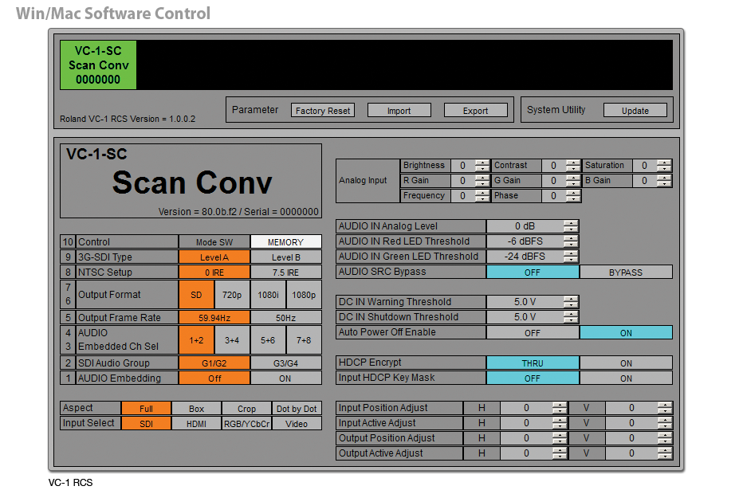This screenshot has height=494, width=743.
Task: Choose Level A for 3G-SDI Type
Action: (214, 257)
